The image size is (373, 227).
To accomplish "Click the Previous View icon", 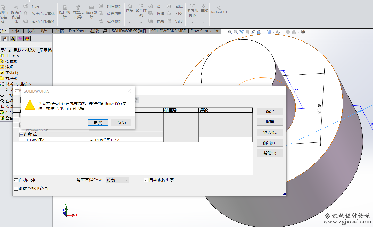I will [242, 32].
